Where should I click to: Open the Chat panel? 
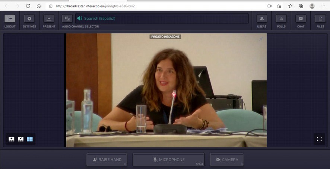coord(301,19)
